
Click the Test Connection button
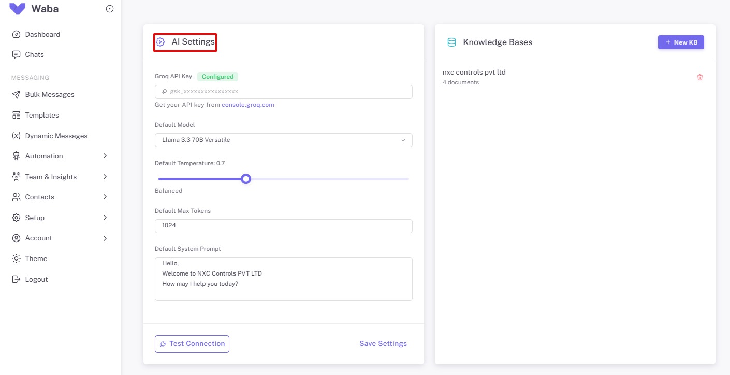click(x=192, y=343)
